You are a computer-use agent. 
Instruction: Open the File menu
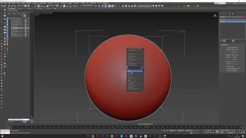[x=2, y=3]
